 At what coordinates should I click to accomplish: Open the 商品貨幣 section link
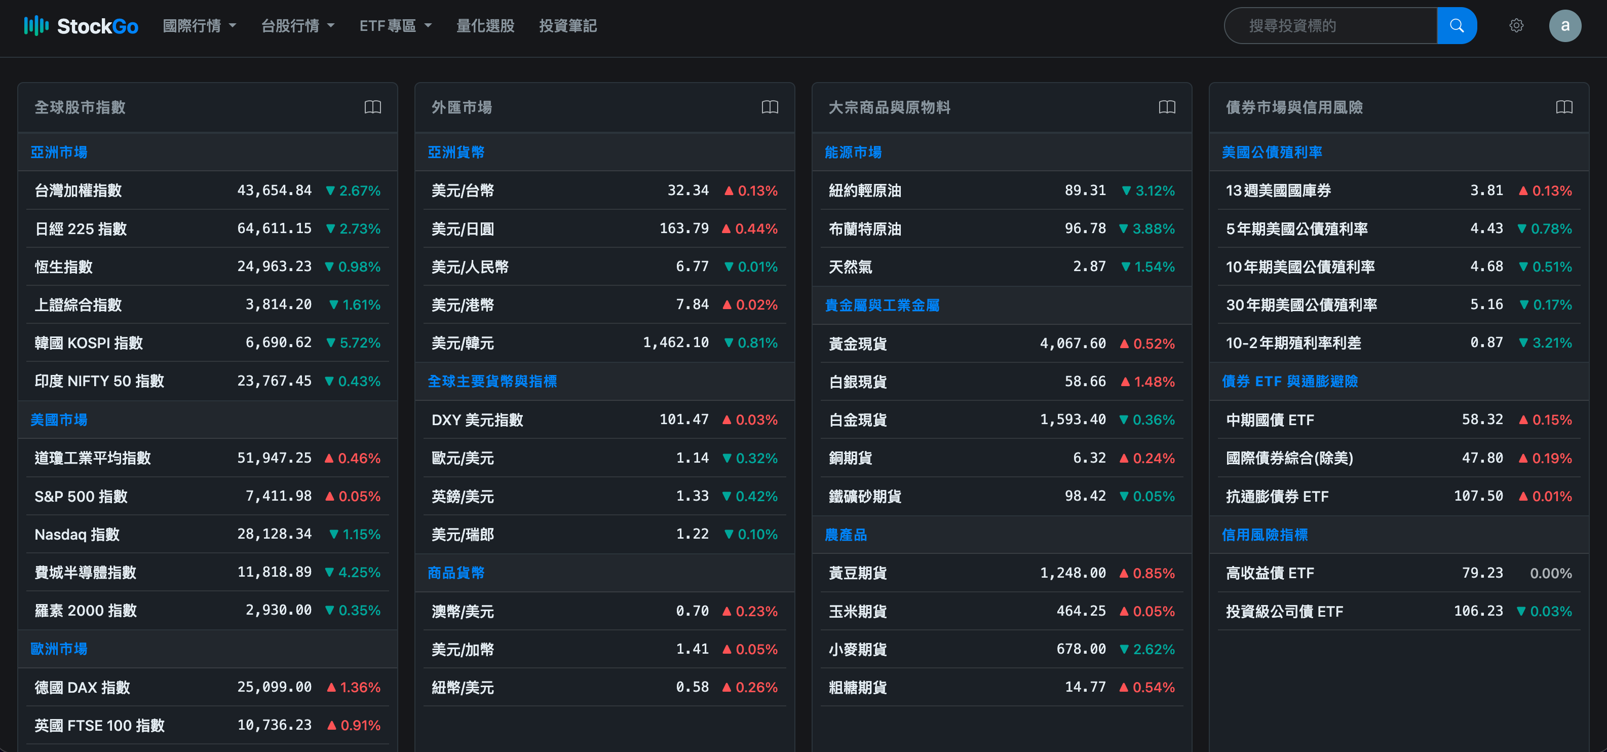point(455,572)
